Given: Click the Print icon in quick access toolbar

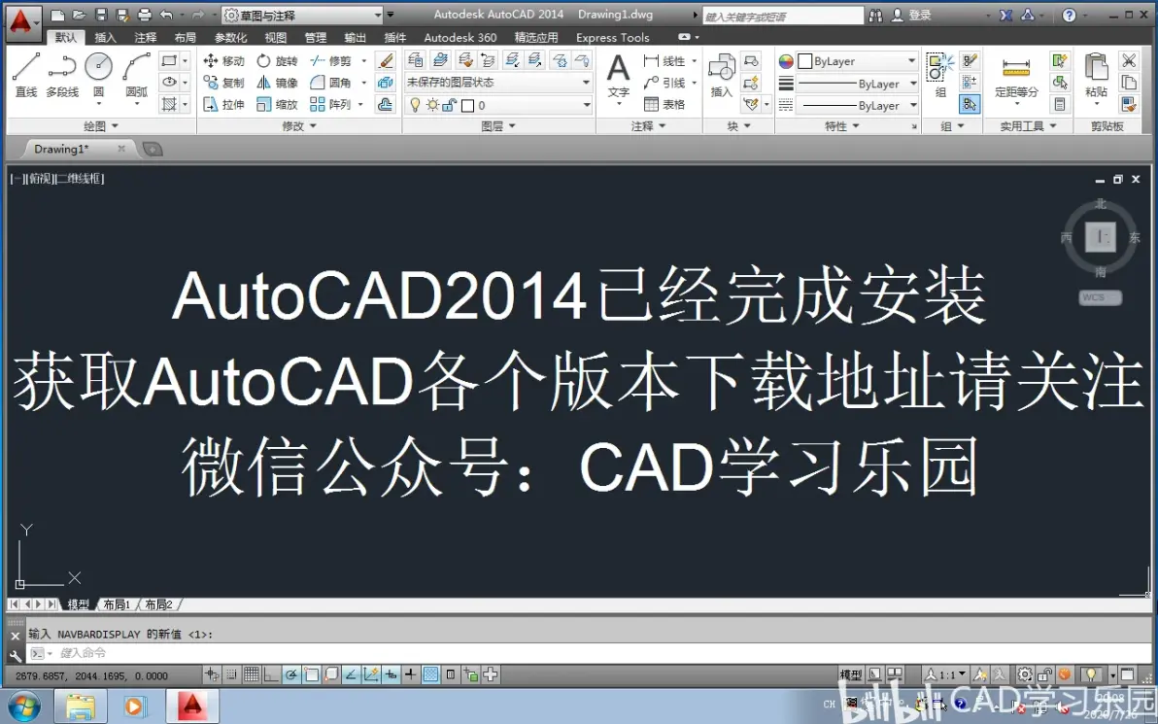Looking at the screenshot, I should 145,15.
